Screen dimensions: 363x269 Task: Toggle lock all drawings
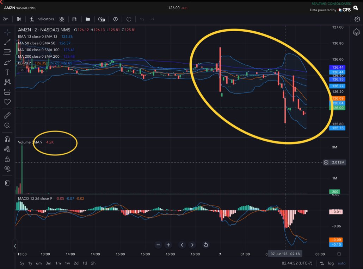point(7,159)
